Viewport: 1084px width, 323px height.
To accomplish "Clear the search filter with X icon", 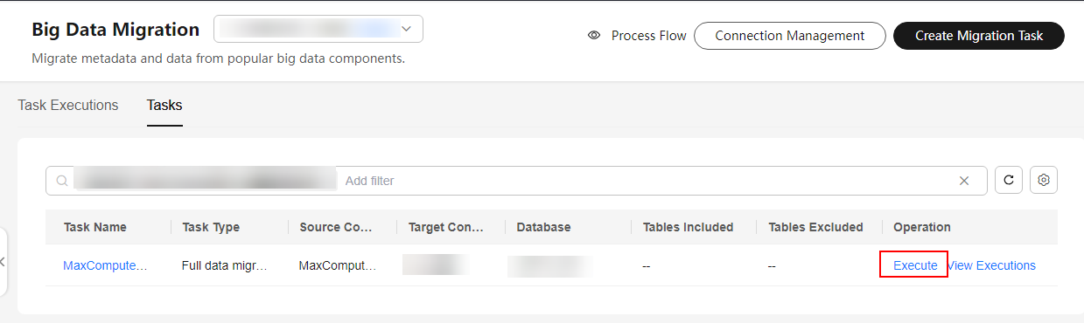I will click(x=964, y=181).
